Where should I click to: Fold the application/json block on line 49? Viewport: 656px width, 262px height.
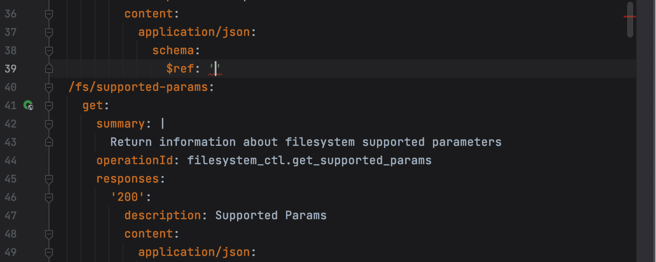49,252
